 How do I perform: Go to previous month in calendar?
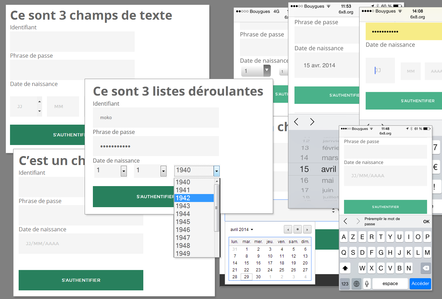[288, 229]
